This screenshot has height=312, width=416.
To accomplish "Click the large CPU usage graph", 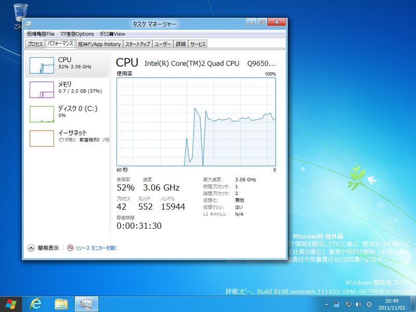I will [196, 122].
